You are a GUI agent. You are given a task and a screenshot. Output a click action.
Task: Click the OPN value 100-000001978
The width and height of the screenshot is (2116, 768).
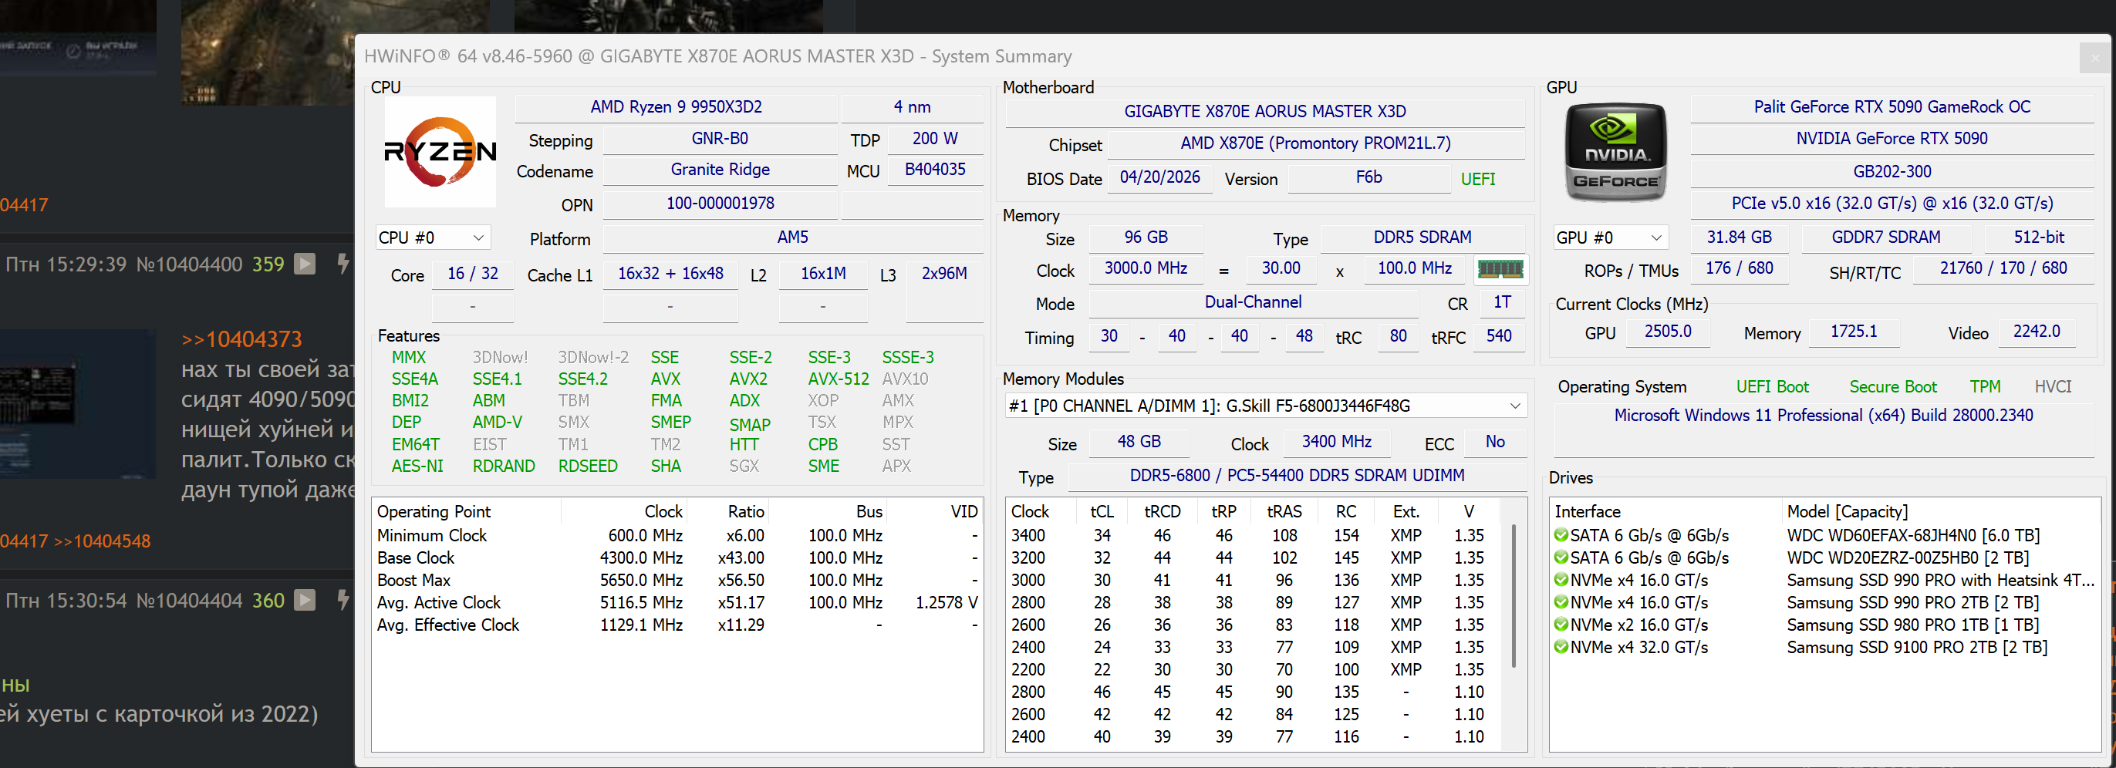pos(721,204)
